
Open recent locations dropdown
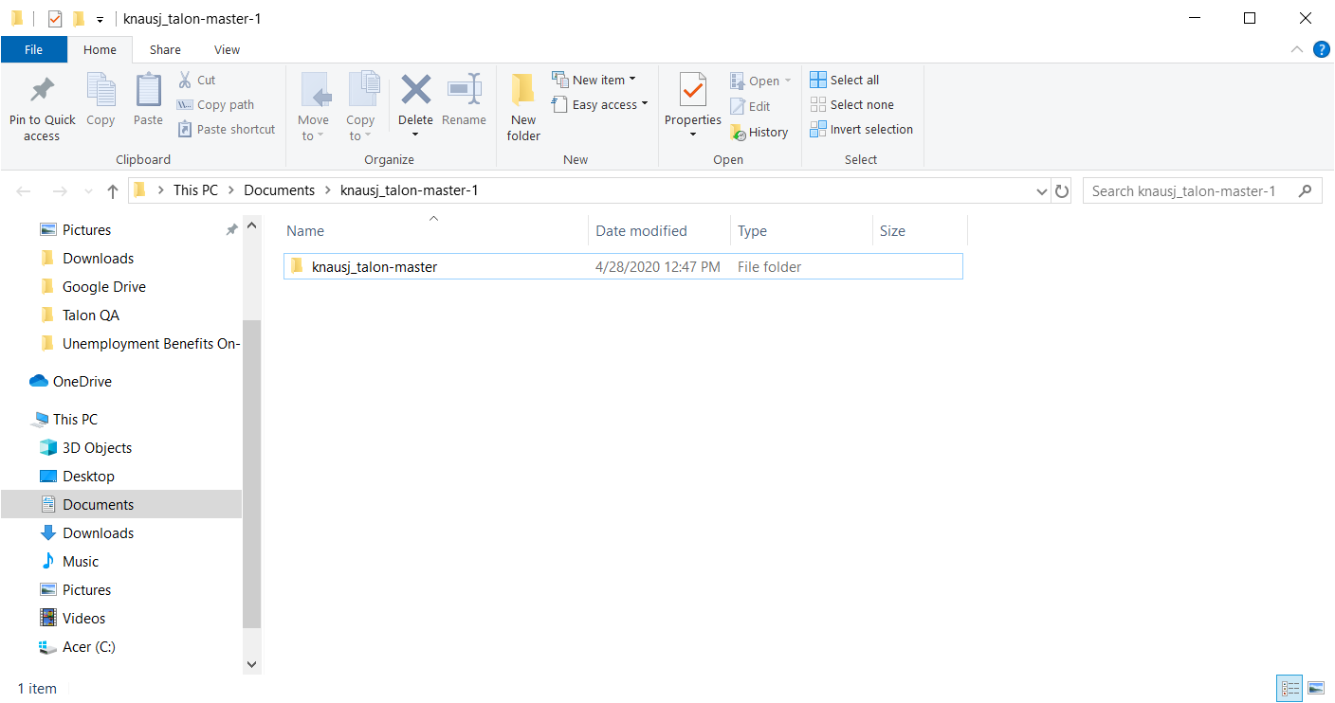coord(89,191)
